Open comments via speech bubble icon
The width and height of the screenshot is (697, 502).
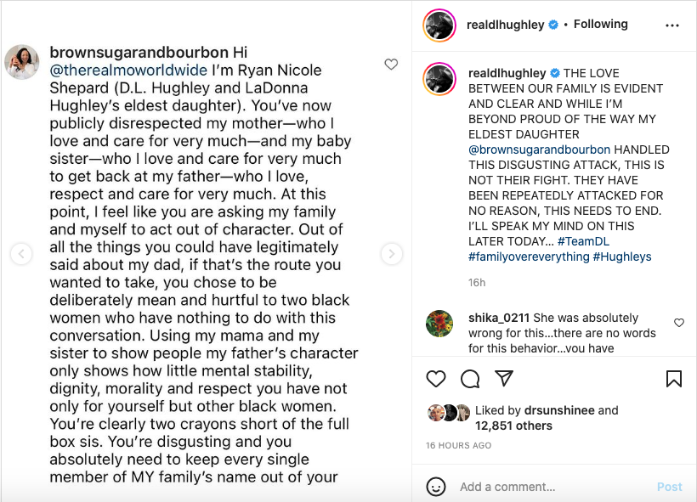click(470, 379)
